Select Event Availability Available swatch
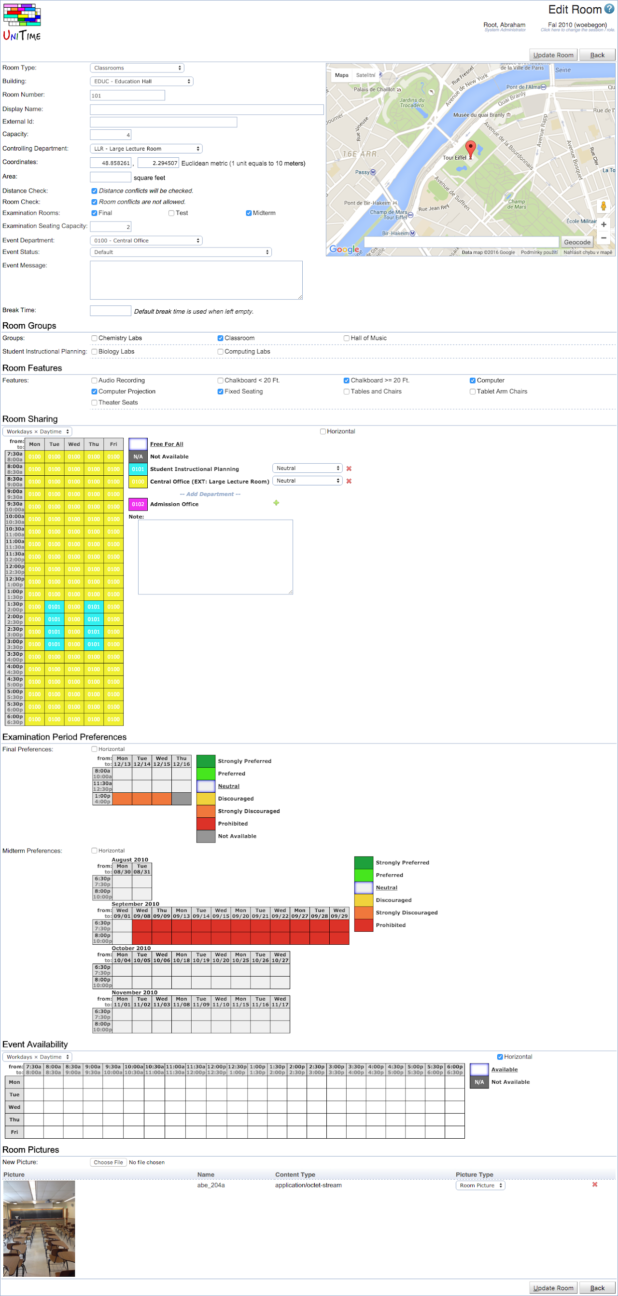This screenshot has width=618, height=1296. click(479, 1069)
